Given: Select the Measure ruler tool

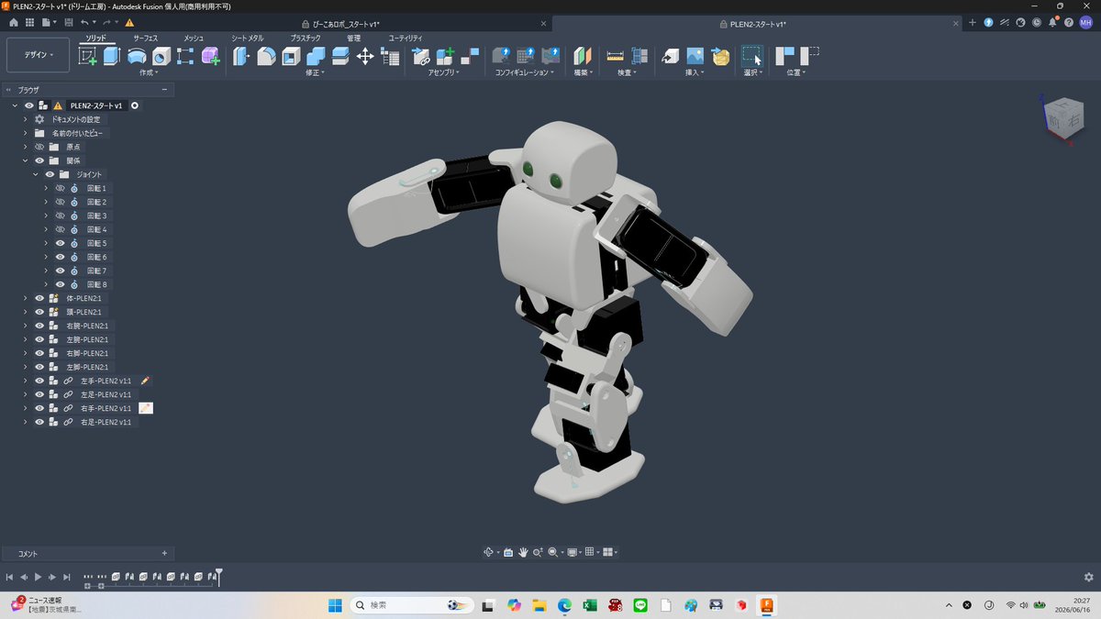Looking at the screenshot, I should pos(616,56).
